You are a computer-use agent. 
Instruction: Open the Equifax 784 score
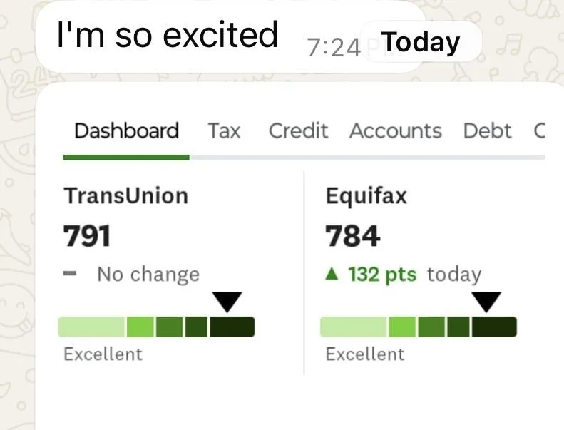point(352,235)
